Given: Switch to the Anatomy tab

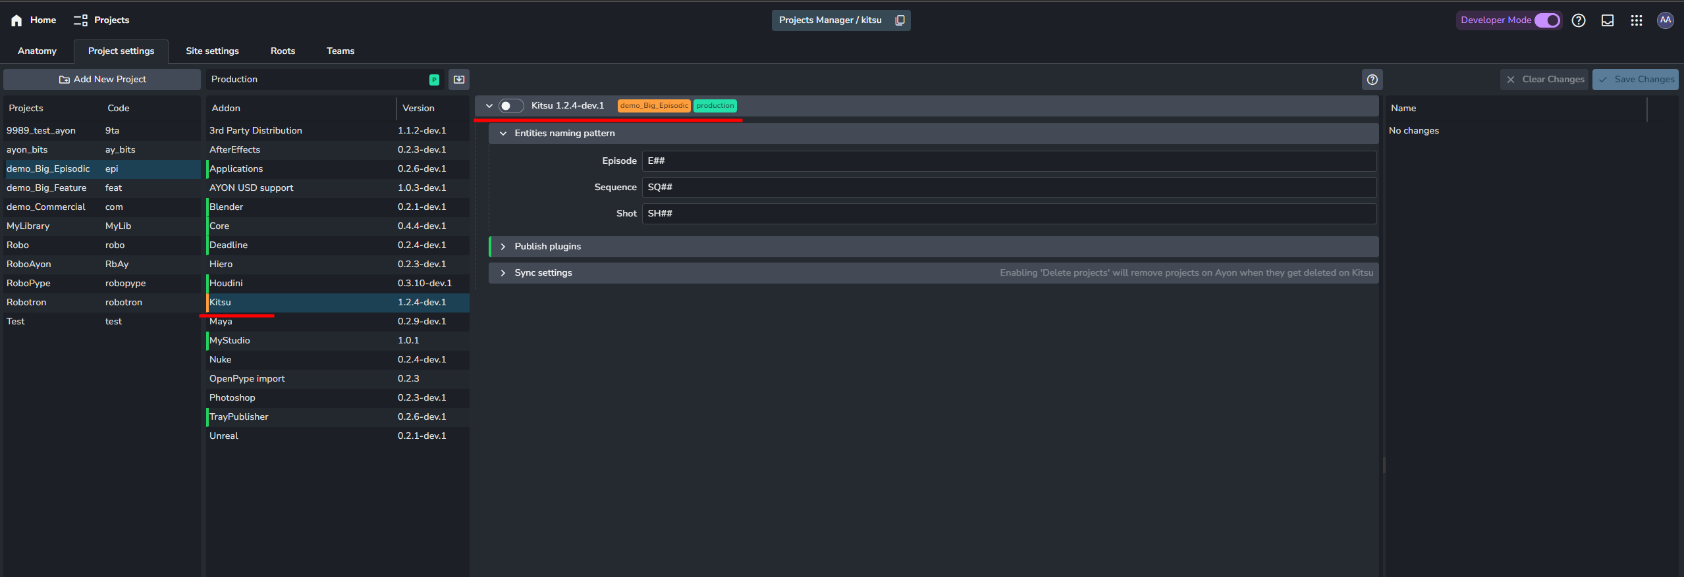Looking at the screenshot, I should (37, 51).
